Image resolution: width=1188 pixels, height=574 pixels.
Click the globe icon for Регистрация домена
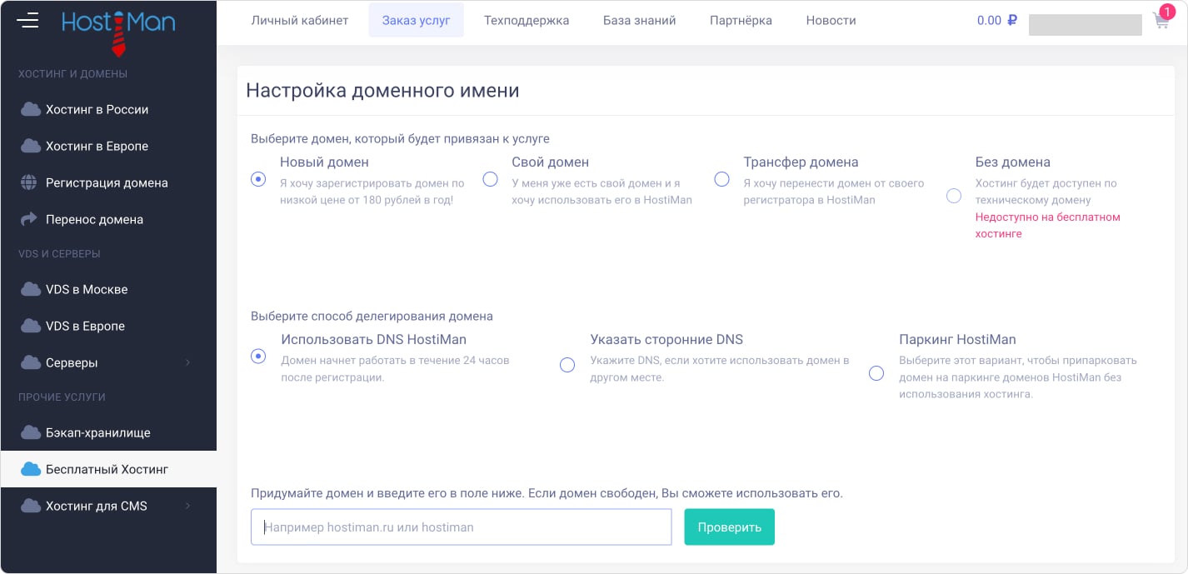pyautogui.click(x=31, y=182)
